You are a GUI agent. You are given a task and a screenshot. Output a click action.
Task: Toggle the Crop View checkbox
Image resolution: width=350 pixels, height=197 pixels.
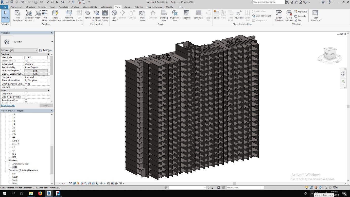coord(26,94)
